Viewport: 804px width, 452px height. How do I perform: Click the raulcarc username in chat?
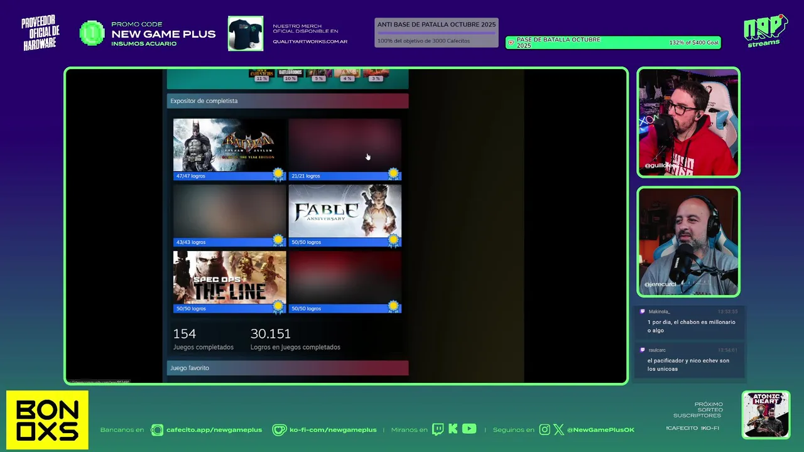point(657,350)
